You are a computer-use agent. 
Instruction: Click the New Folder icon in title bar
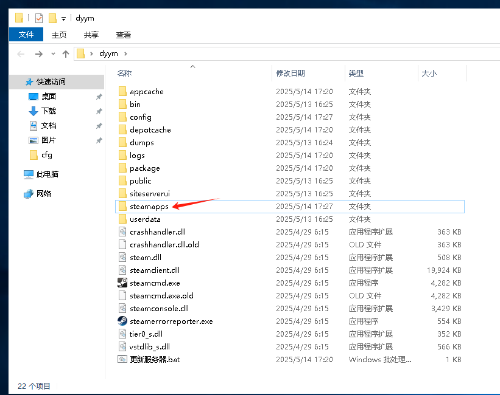52,18
